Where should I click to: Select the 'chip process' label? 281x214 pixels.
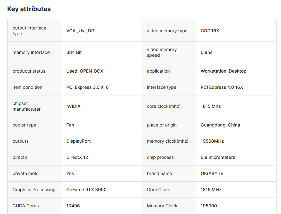160,157
